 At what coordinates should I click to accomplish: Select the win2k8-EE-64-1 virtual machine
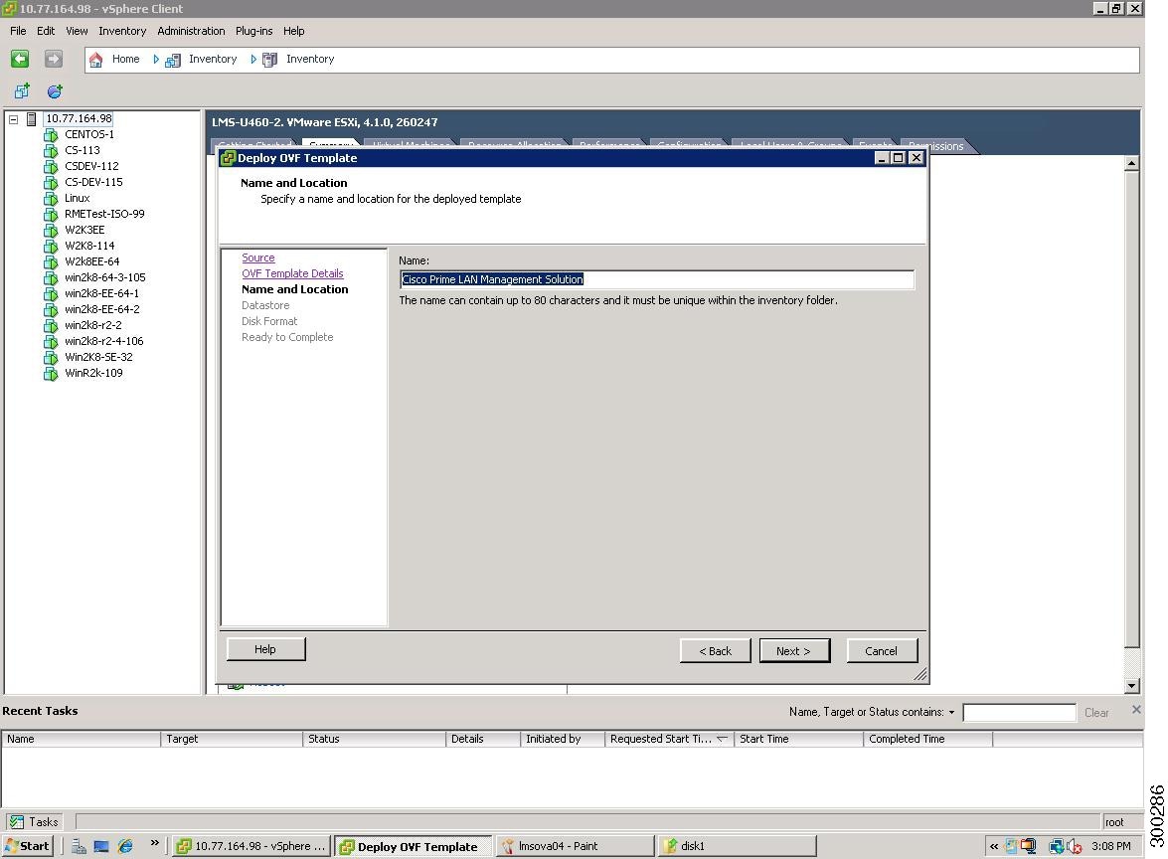coord(101,293)
